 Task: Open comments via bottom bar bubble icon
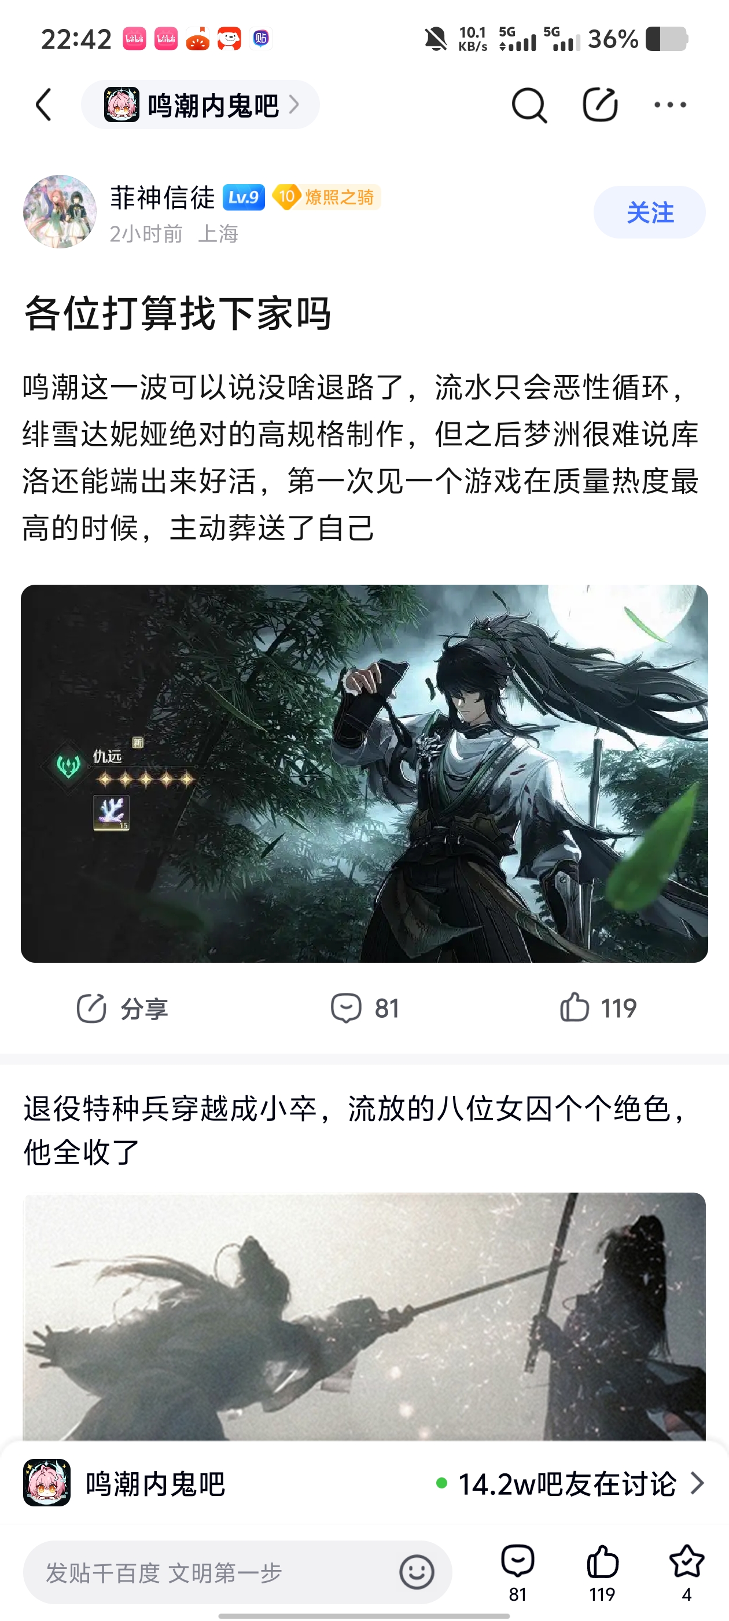pyautogui.click(x=518, y=1572)
